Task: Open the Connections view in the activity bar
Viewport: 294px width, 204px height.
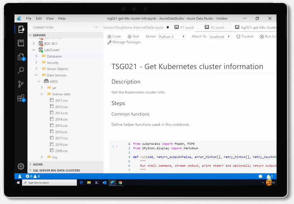Action: (21, 29)
